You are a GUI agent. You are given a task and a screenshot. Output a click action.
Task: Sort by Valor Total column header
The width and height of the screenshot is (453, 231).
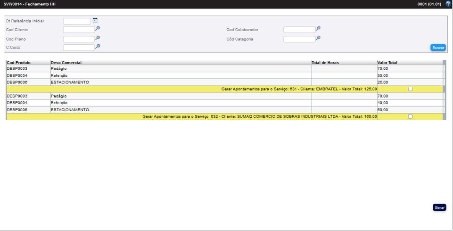[x=387, y=63]
